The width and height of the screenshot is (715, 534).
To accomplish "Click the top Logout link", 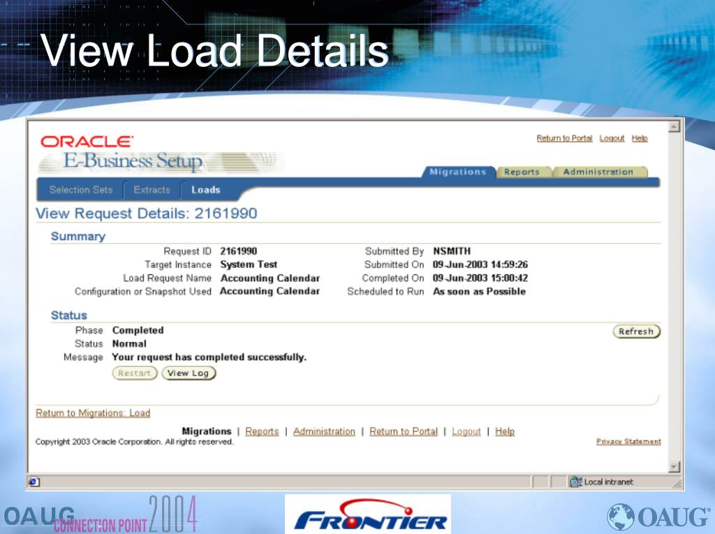I will (x=612, y=138).
